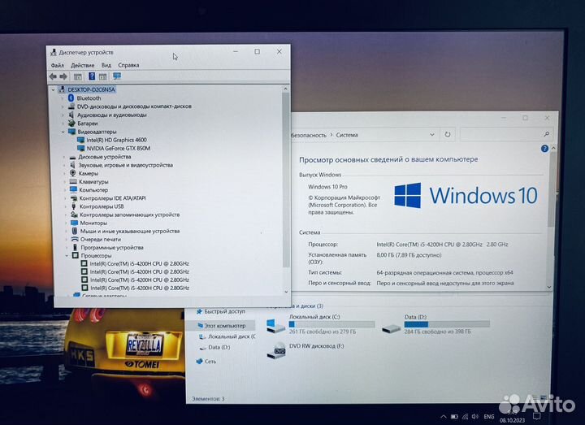The height and width of the screenshot is (425, 585).
Task: Click the date 08.10.2023 in taskbar
Action: (513, 420)
